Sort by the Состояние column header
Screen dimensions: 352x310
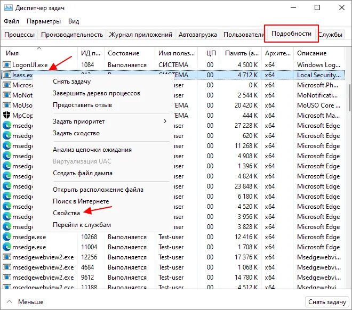click(x=130, y=53)
